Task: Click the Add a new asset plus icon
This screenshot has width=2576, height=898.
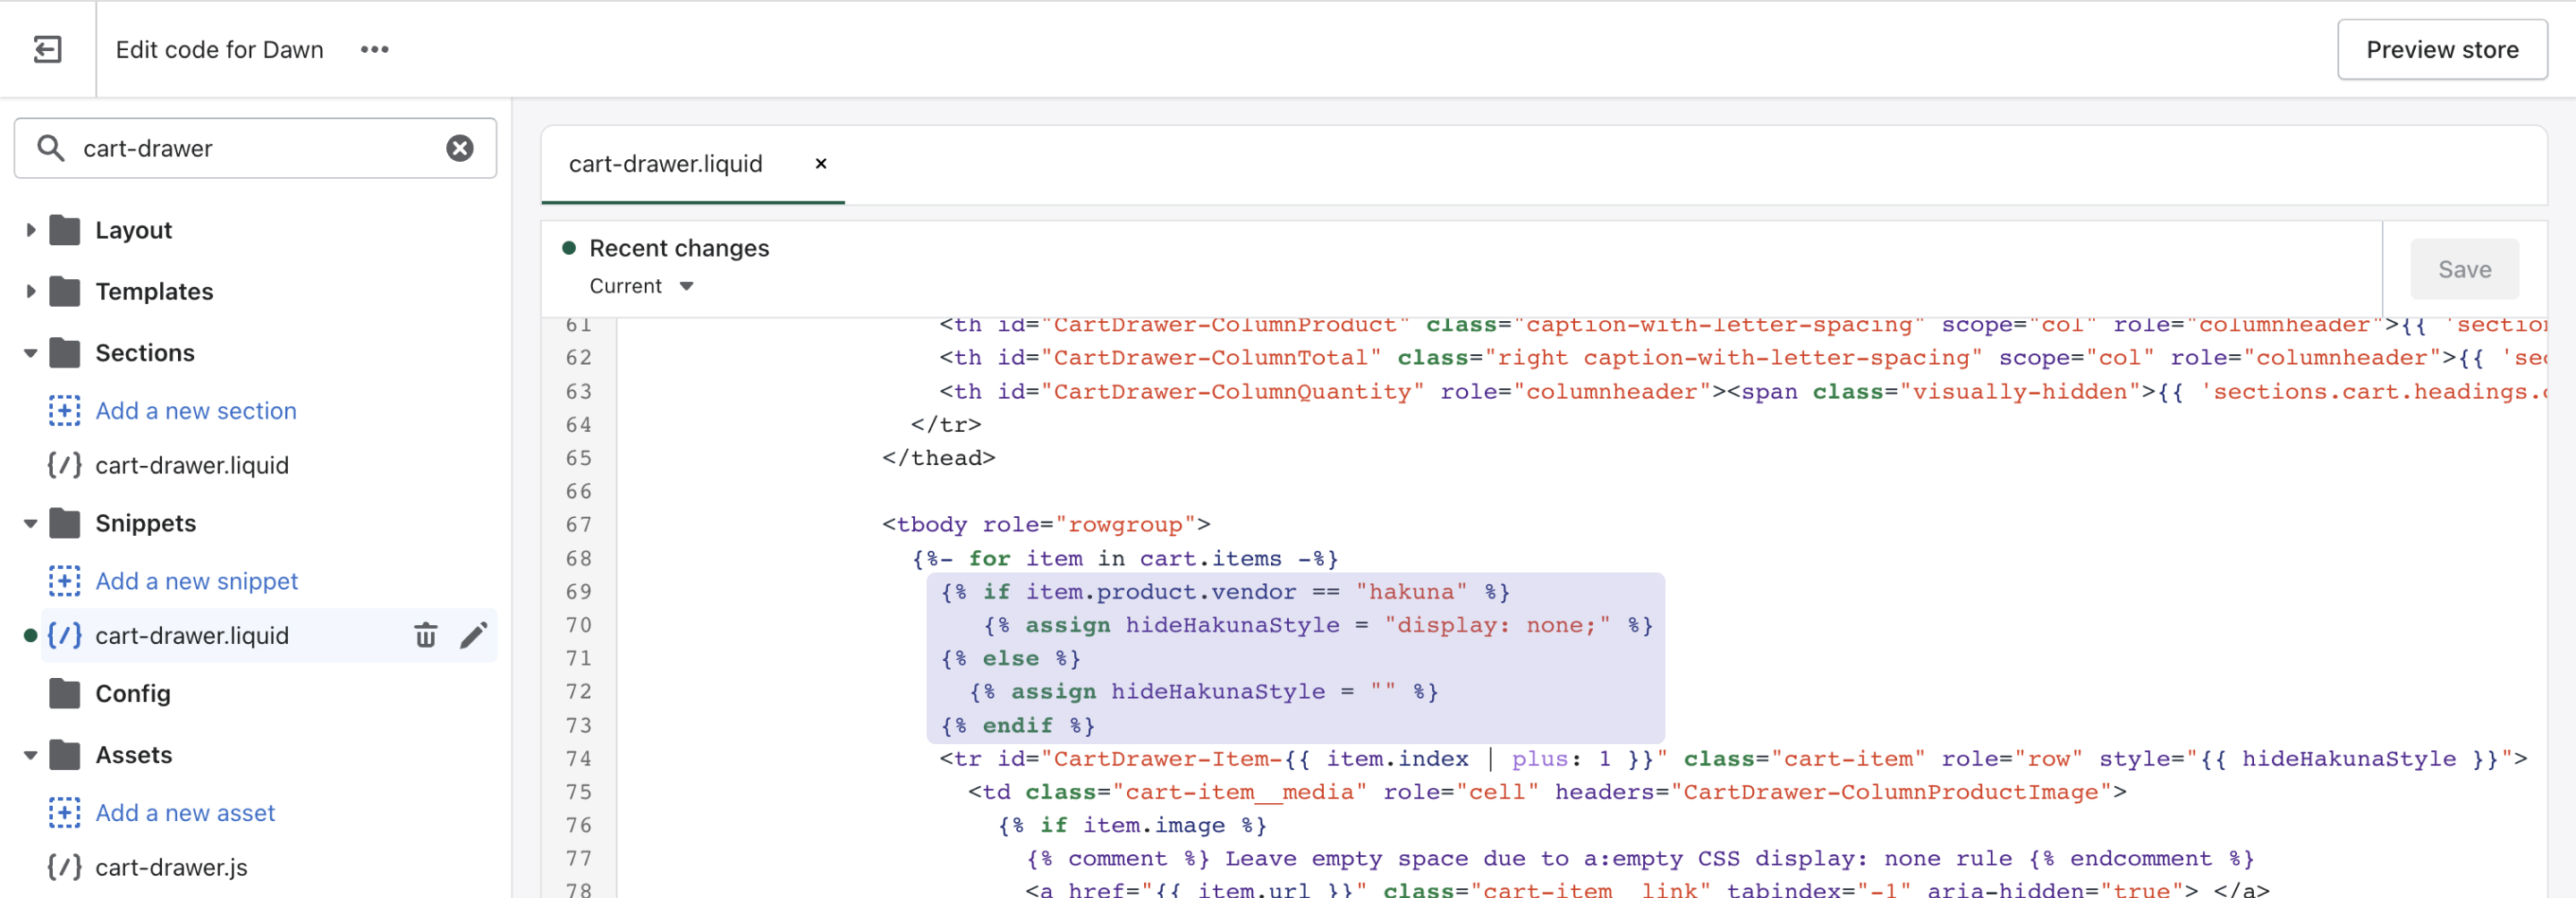Action: pyautogui.click(x=65, y=812)
